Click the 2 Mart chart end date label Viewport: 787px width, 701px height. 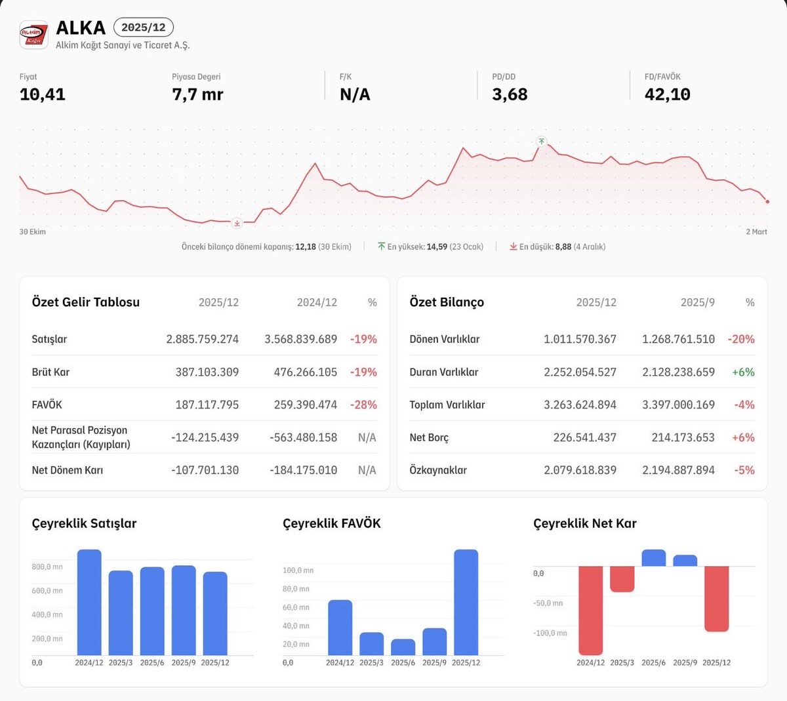tap(756, 231)
